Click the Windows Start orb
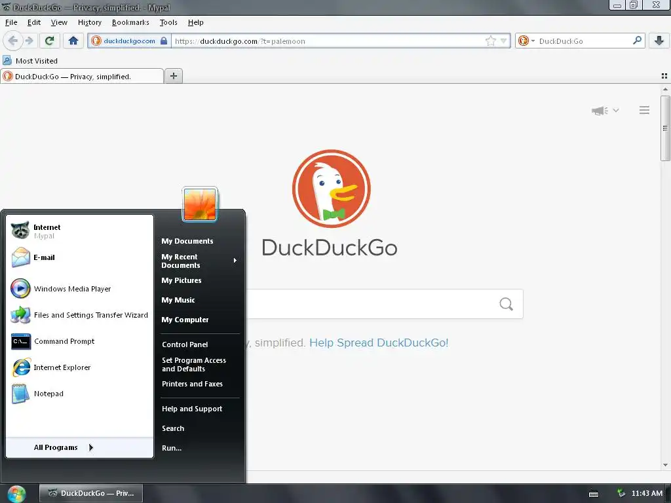The height and width of the screenshot is (503, 671). [x=16, y=494]
